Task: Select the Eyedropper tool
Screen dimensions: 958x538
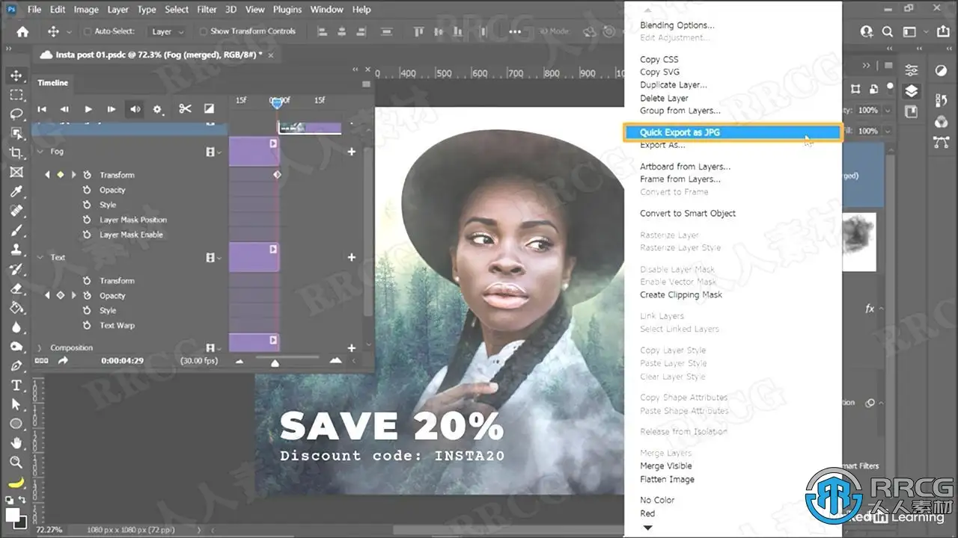Action: (16, 192)
